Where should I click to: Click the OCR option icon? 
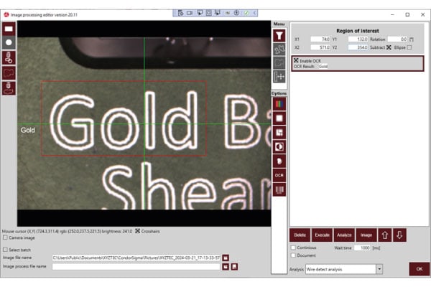tap(279, 174)
